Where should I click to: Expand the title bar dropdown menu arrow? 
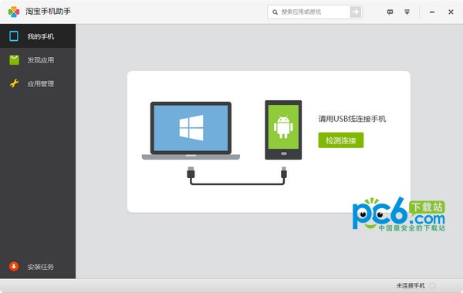[407, 12]
